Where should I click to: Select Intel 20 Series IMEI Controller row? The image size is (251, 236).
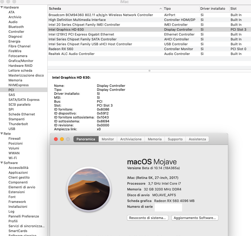[x=149, y=25]
